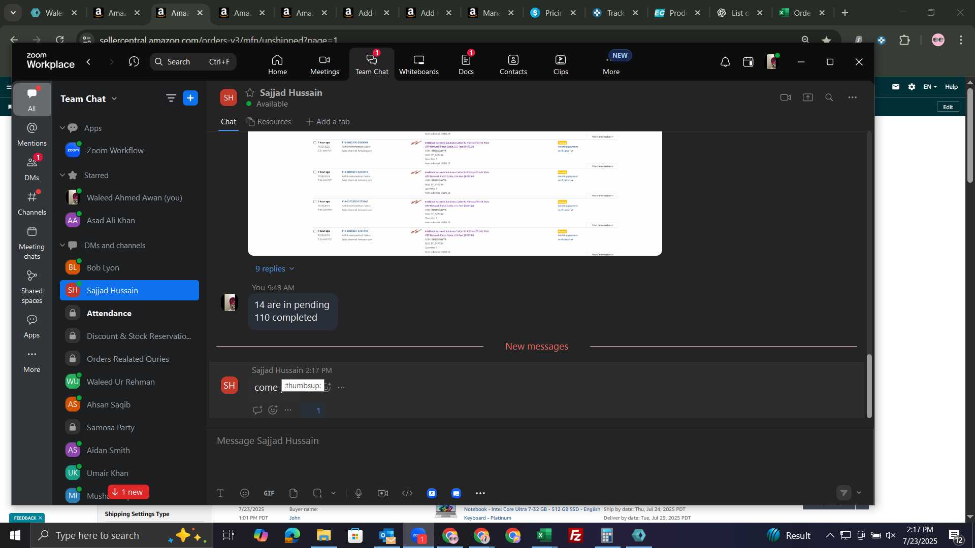Open DMs in sidebar

31,169
